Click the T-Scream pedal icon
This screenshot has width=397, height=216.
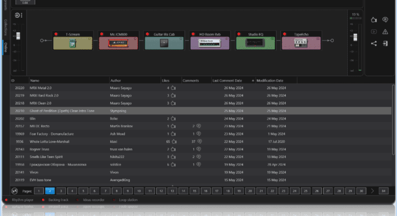click(72, 43)
